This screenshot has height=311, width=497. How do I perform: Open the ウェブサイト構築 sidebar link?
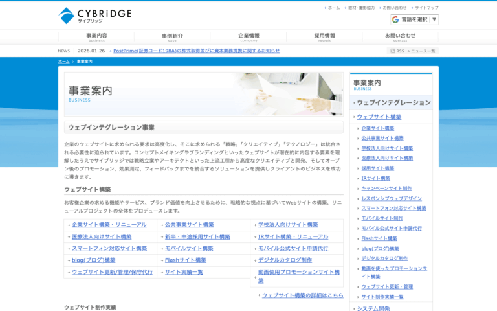point(379,117)
